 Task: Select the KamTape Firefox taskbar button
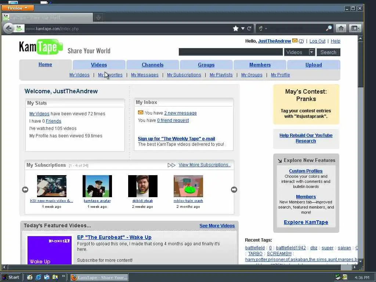click(99, 278)
